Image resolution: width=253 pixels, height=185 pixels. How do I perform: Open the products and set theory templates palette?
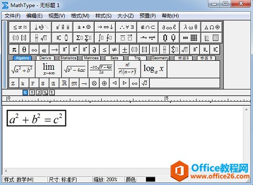pos(169,37)
